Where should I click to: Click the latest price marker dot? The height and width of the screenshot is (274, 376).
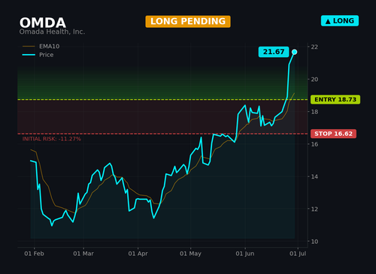295,52
